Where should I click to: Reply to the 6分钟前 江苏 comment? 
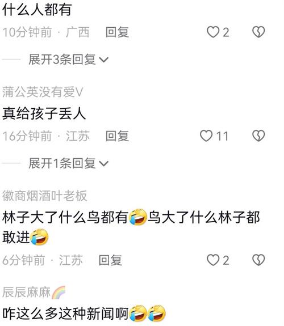point(110,260)
